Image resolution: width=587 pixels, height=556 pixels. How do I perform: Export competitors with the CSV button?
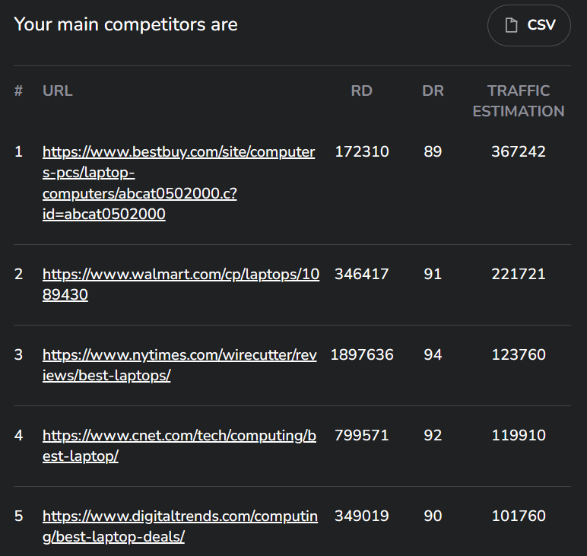coord(529,25)
